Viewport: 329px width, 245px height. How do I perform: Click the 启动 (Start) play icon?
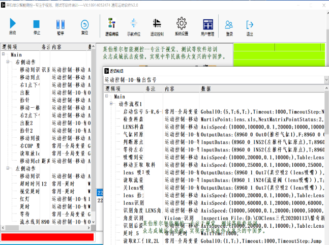(x=13, y=24)
